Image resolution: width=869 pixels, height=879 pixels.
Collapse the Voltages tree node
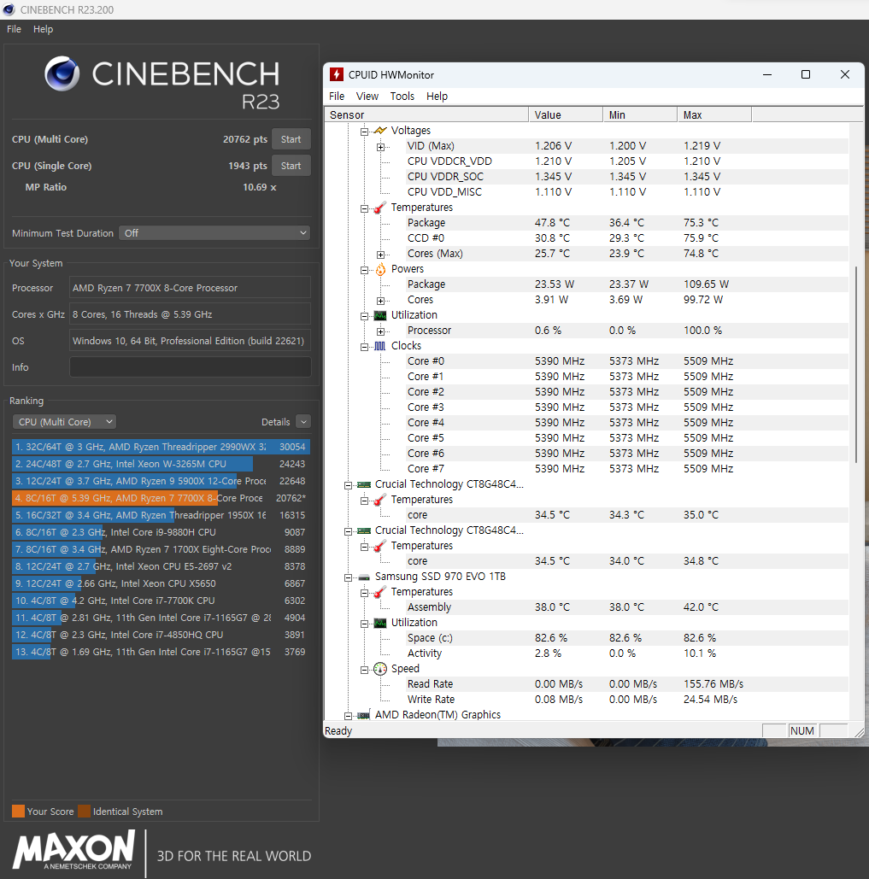coord(364,132)
